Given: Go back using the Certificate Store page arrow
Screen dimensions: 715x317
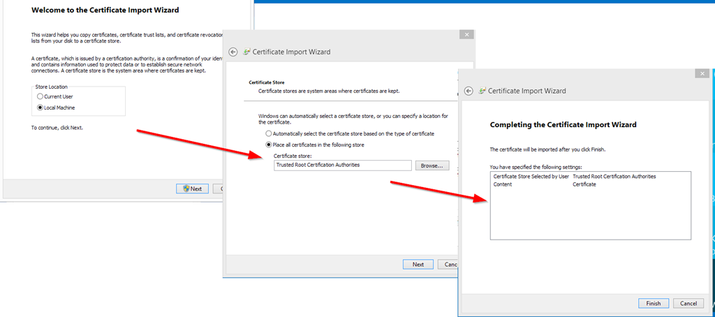Looking at the screenshot, I should [x=233, y=52].
